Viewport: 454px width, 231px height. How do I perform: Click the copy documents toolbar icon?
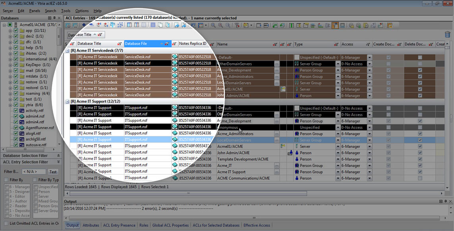[160, 25]
